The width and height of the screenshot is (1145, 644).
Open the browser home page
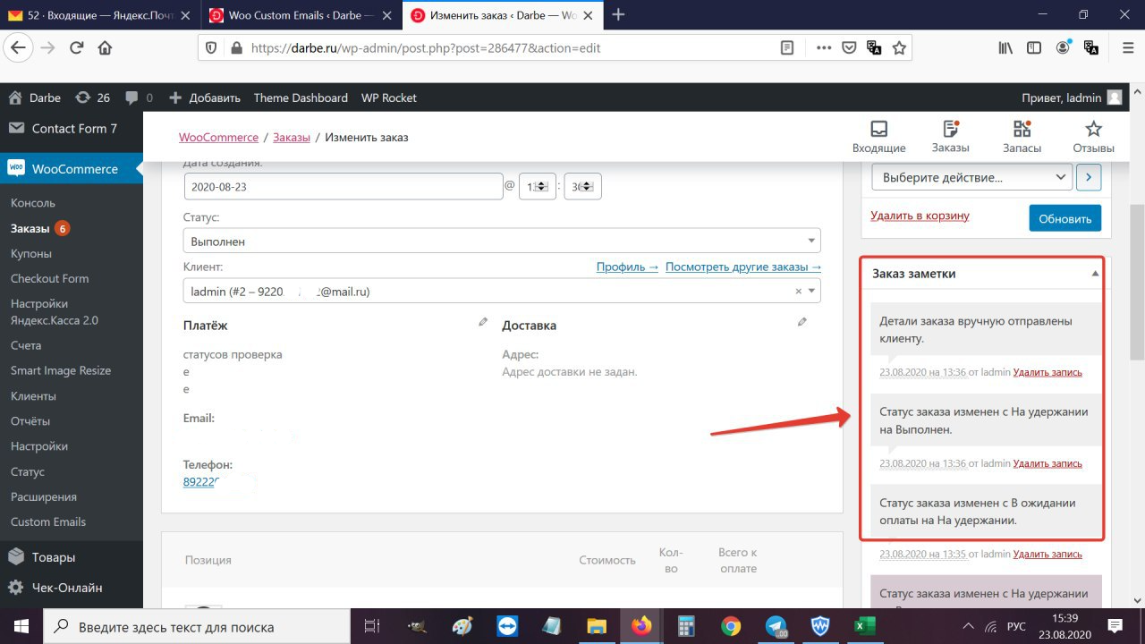[106, 48]
